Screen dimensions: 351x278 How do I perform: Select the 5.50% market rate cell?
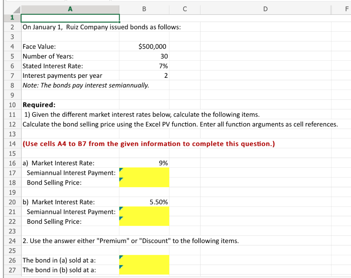tap(144, 202)
